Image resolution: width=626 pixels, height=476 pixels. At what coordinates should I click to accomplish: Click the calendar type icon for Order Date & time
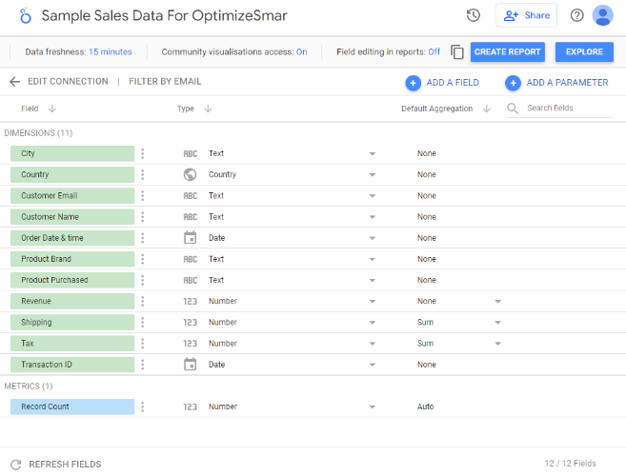(190, 238)
